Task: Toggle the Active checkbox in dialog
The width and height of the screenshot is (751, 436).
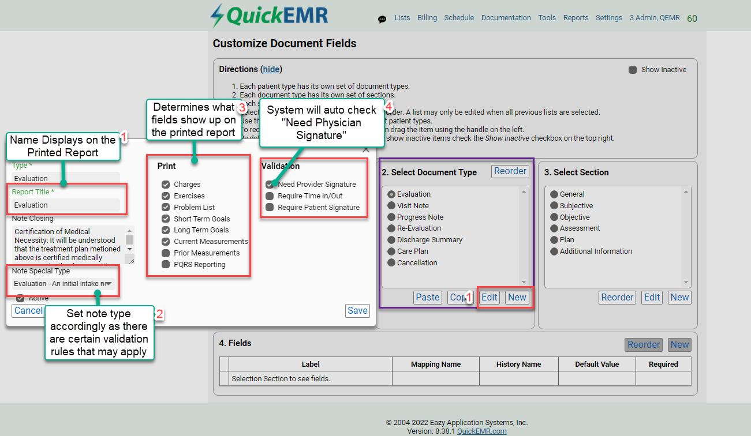Action: click(20, 298)
